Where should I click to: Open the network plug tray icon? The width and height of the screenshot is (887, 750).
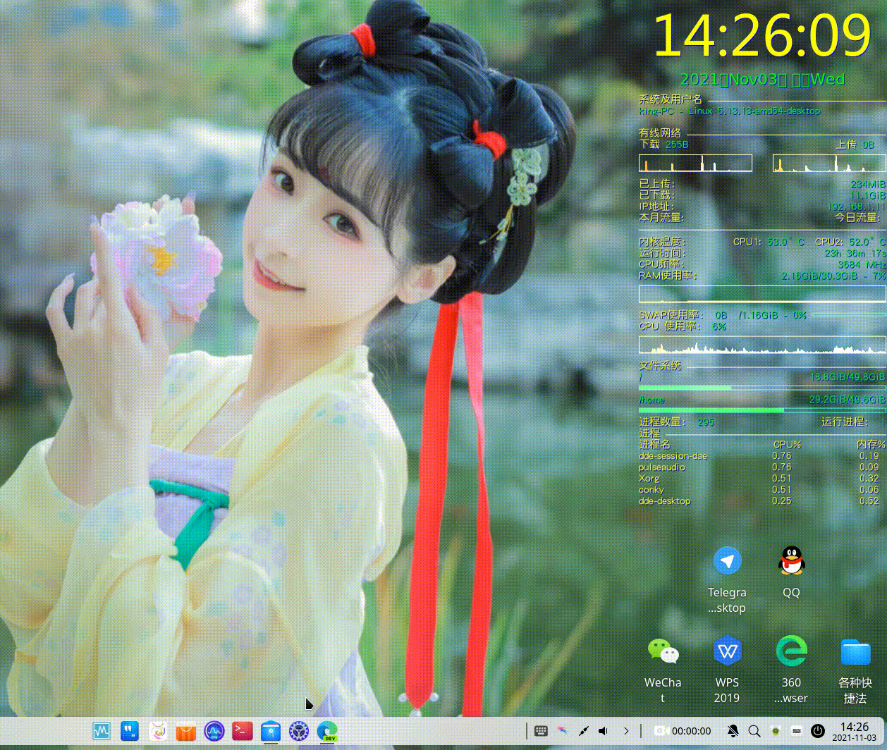coord(583,731)
